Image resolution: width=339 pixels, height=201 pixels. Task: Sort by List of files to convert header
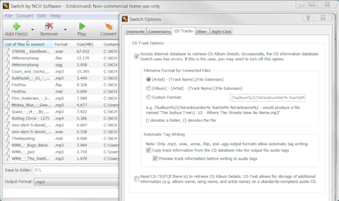27,44
